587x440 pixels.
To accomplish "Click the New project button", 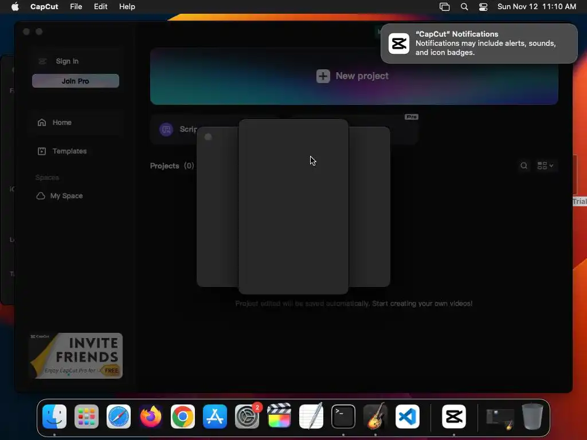I will 354,76.
